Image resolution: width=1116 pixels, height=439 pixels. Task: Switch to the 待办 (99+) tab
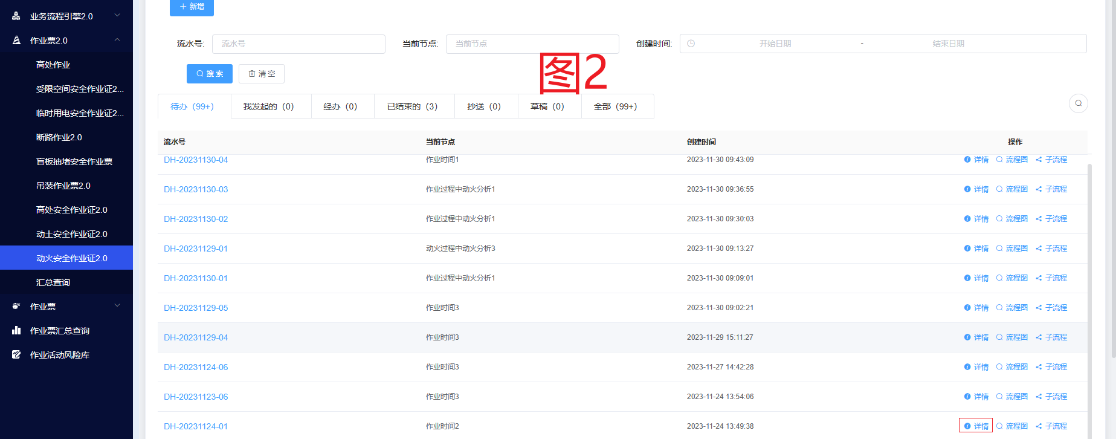[x=194, y=106]
